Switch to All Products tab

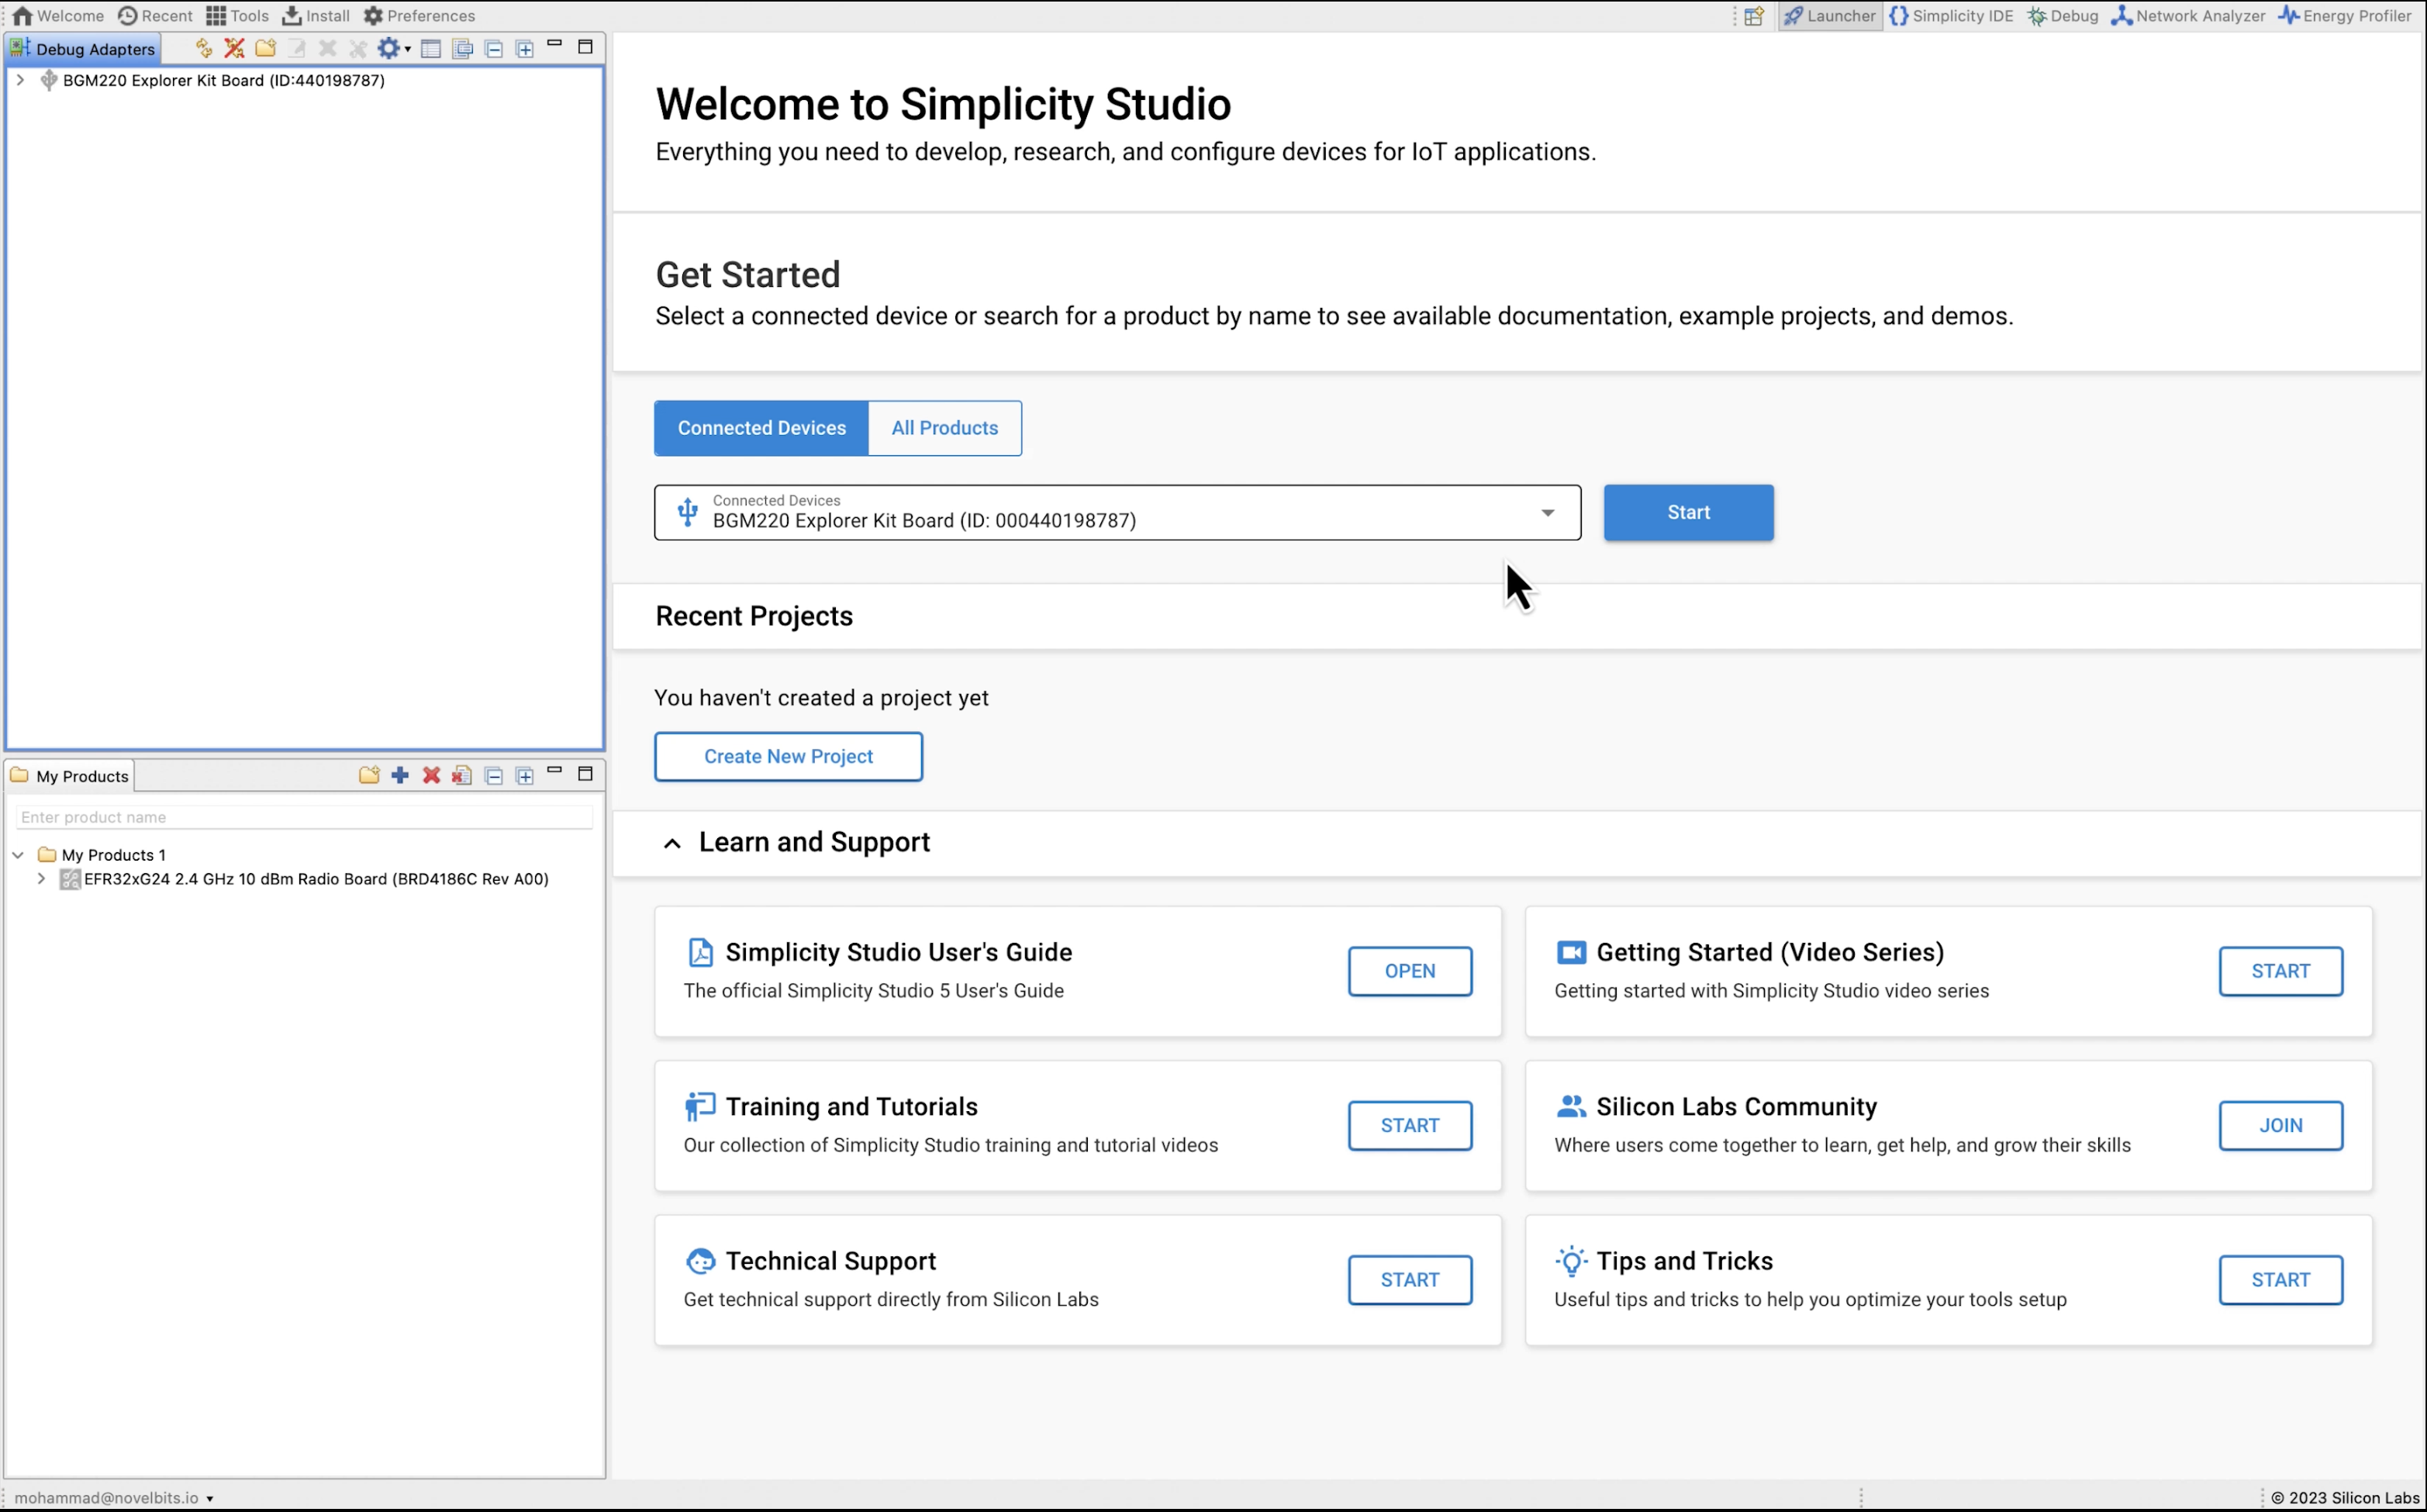pos(944,428)
